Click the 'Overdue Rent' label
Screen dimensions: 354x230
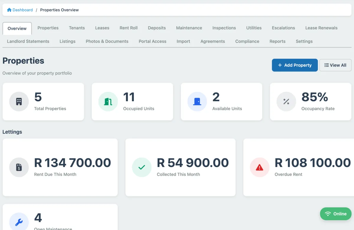tap(289, 174)
